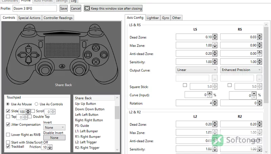Select 'PS: Guide' in mapping list
The image size is (271, 154).
[x=82, y=126]
